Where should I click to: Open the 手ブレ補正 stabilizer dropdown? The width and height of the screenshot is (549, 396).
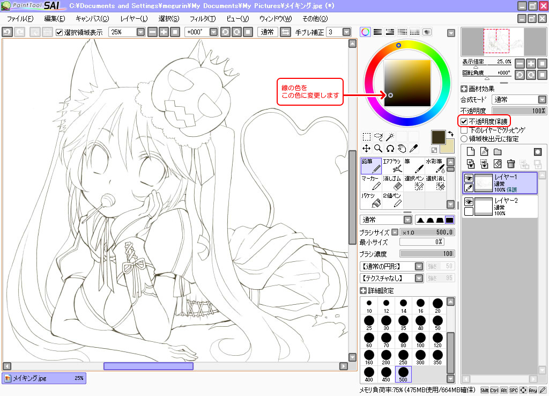(x=347, y=32)
